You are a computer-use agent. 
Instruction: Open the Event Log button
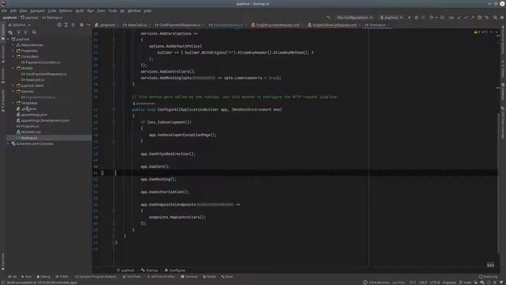(x=489, y=277)
